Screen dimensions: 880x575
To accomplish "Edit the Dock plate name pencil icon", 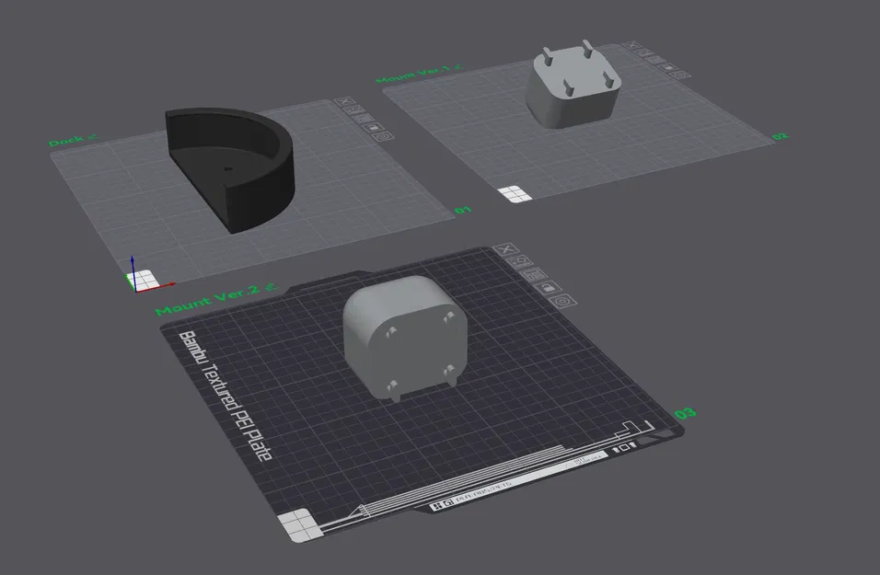I will 93,137.
